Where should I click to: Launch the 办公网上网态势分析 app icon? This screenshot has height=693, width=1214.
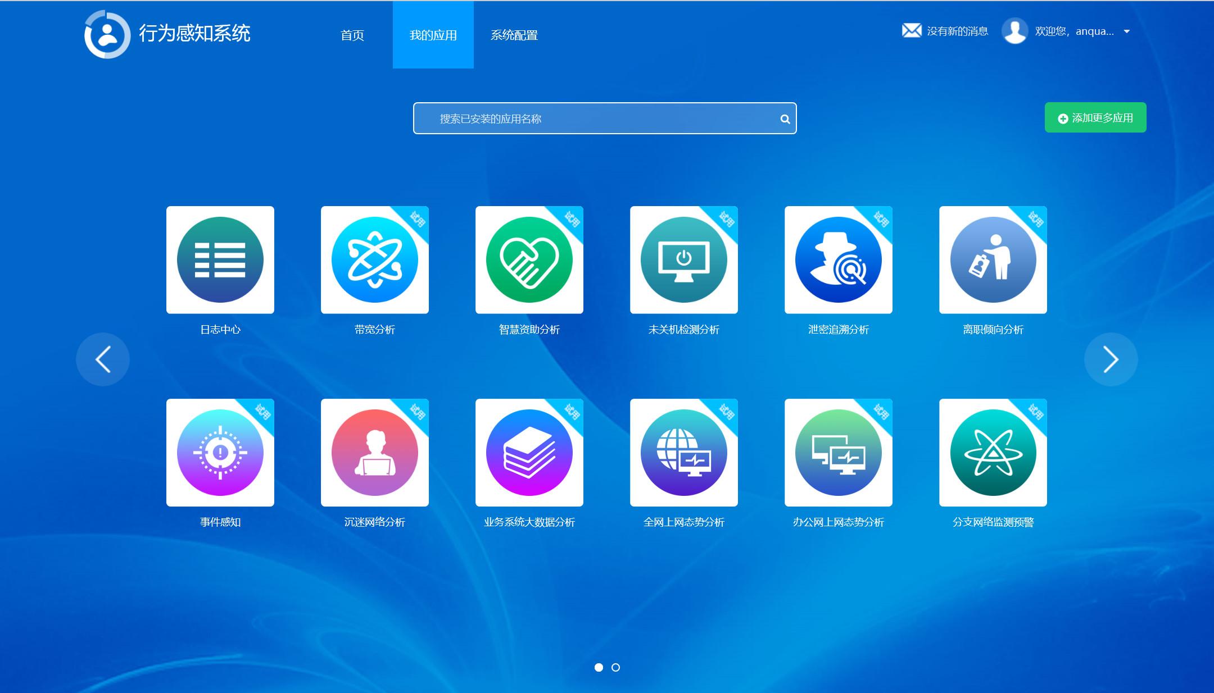click(838, 452)
